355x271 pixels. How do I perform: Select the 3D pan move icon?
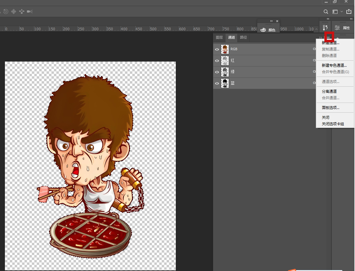coord(13,12)
